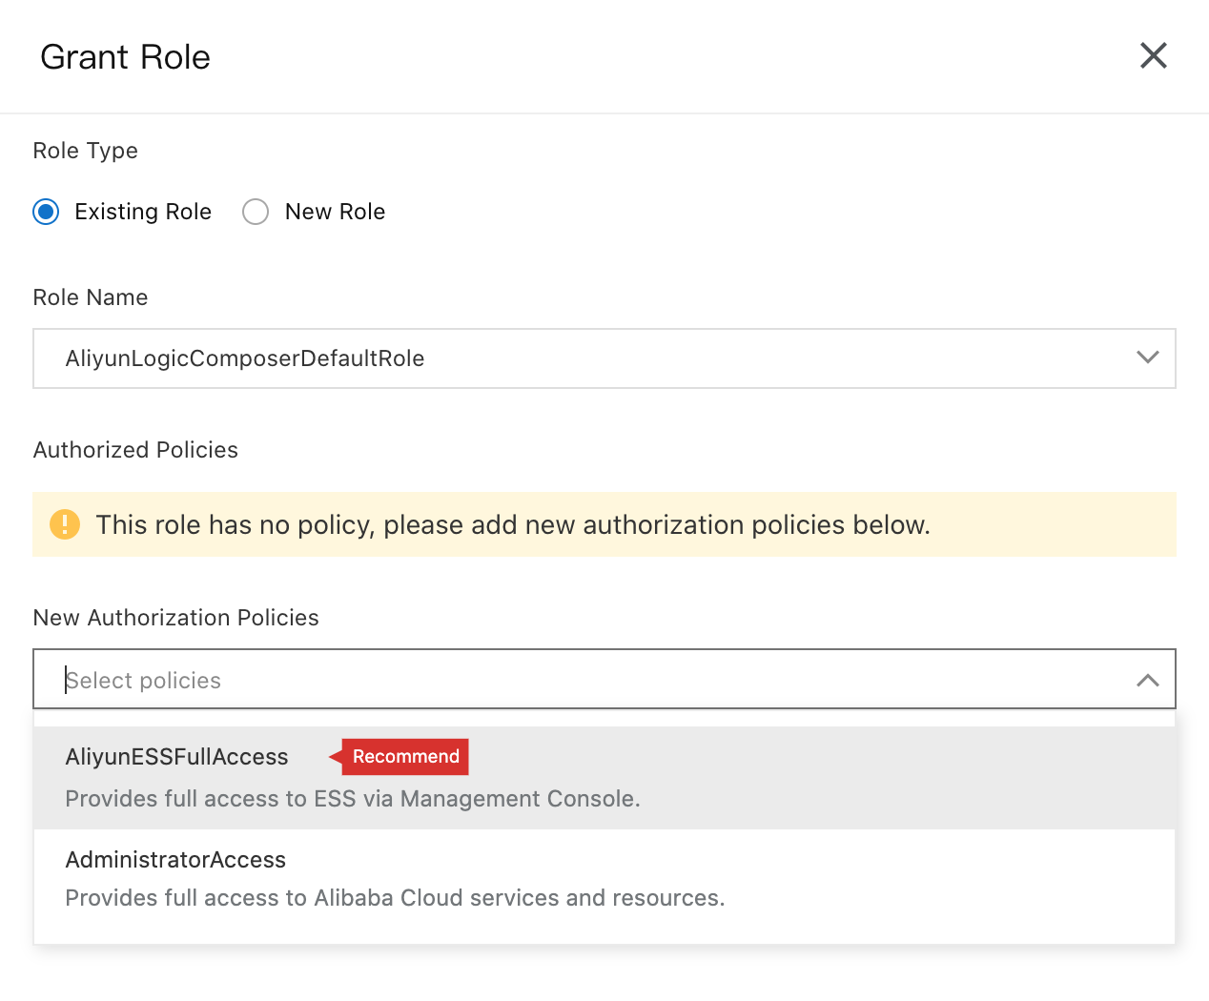Open the Role Name dropdown
The width and height of the screenshot is (1209, 1001).
coord(604,358)
